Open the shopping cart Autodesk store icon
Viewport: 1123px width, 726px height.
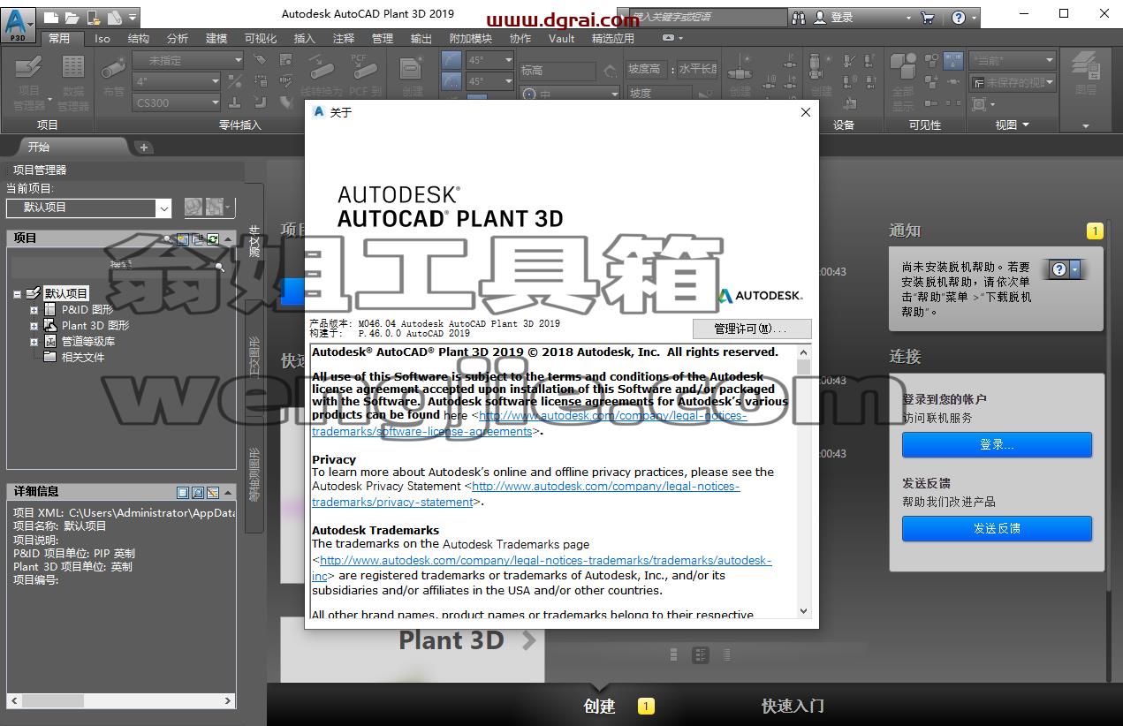[927, 17]
